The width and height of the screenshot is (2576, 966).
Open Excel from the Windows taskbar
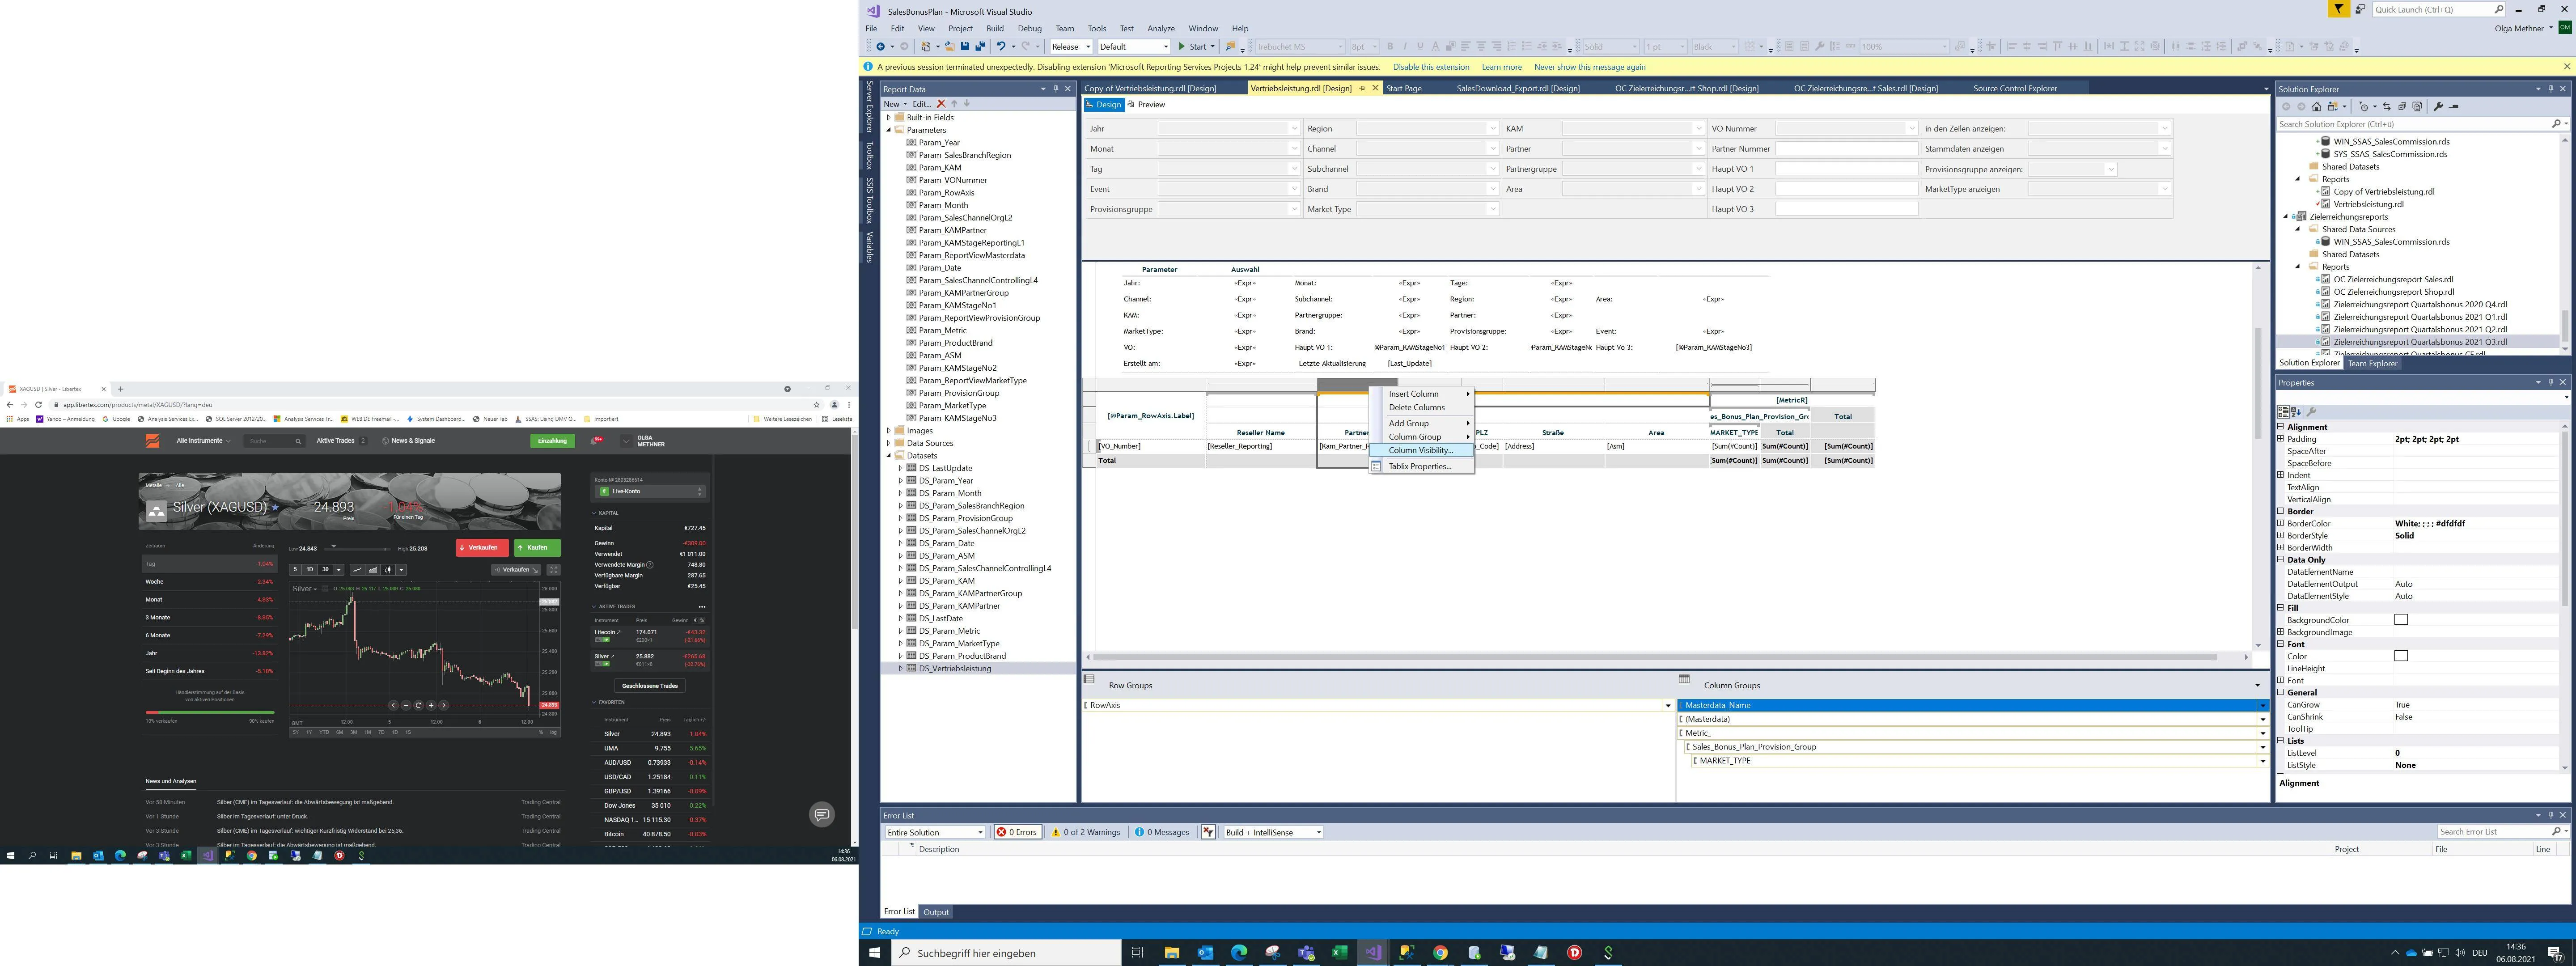tap(1339, 952)
